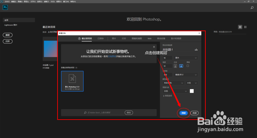257x138 pixels.
Task: Open the 文字(Y) menu
Action: (33, 2)
